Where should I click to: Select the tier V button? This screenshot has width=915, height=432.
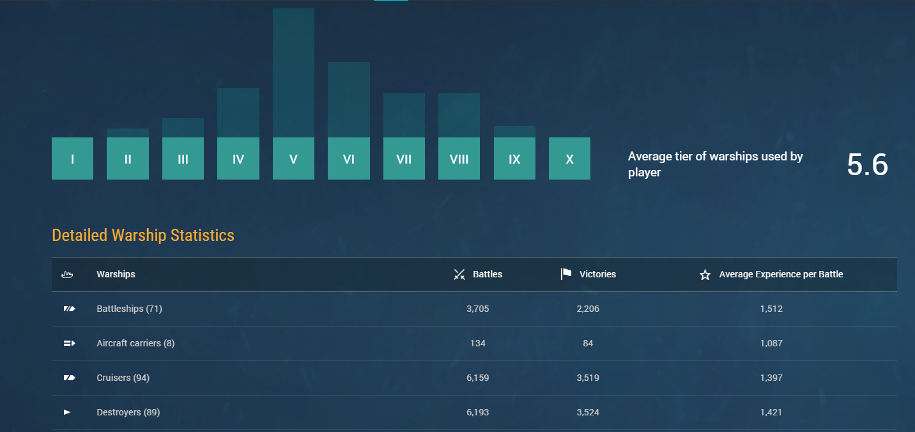(x=293, y=158)
